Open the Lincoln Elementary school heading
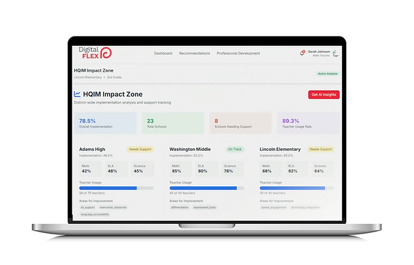This screenshot has height=265, width=414. 280,149
